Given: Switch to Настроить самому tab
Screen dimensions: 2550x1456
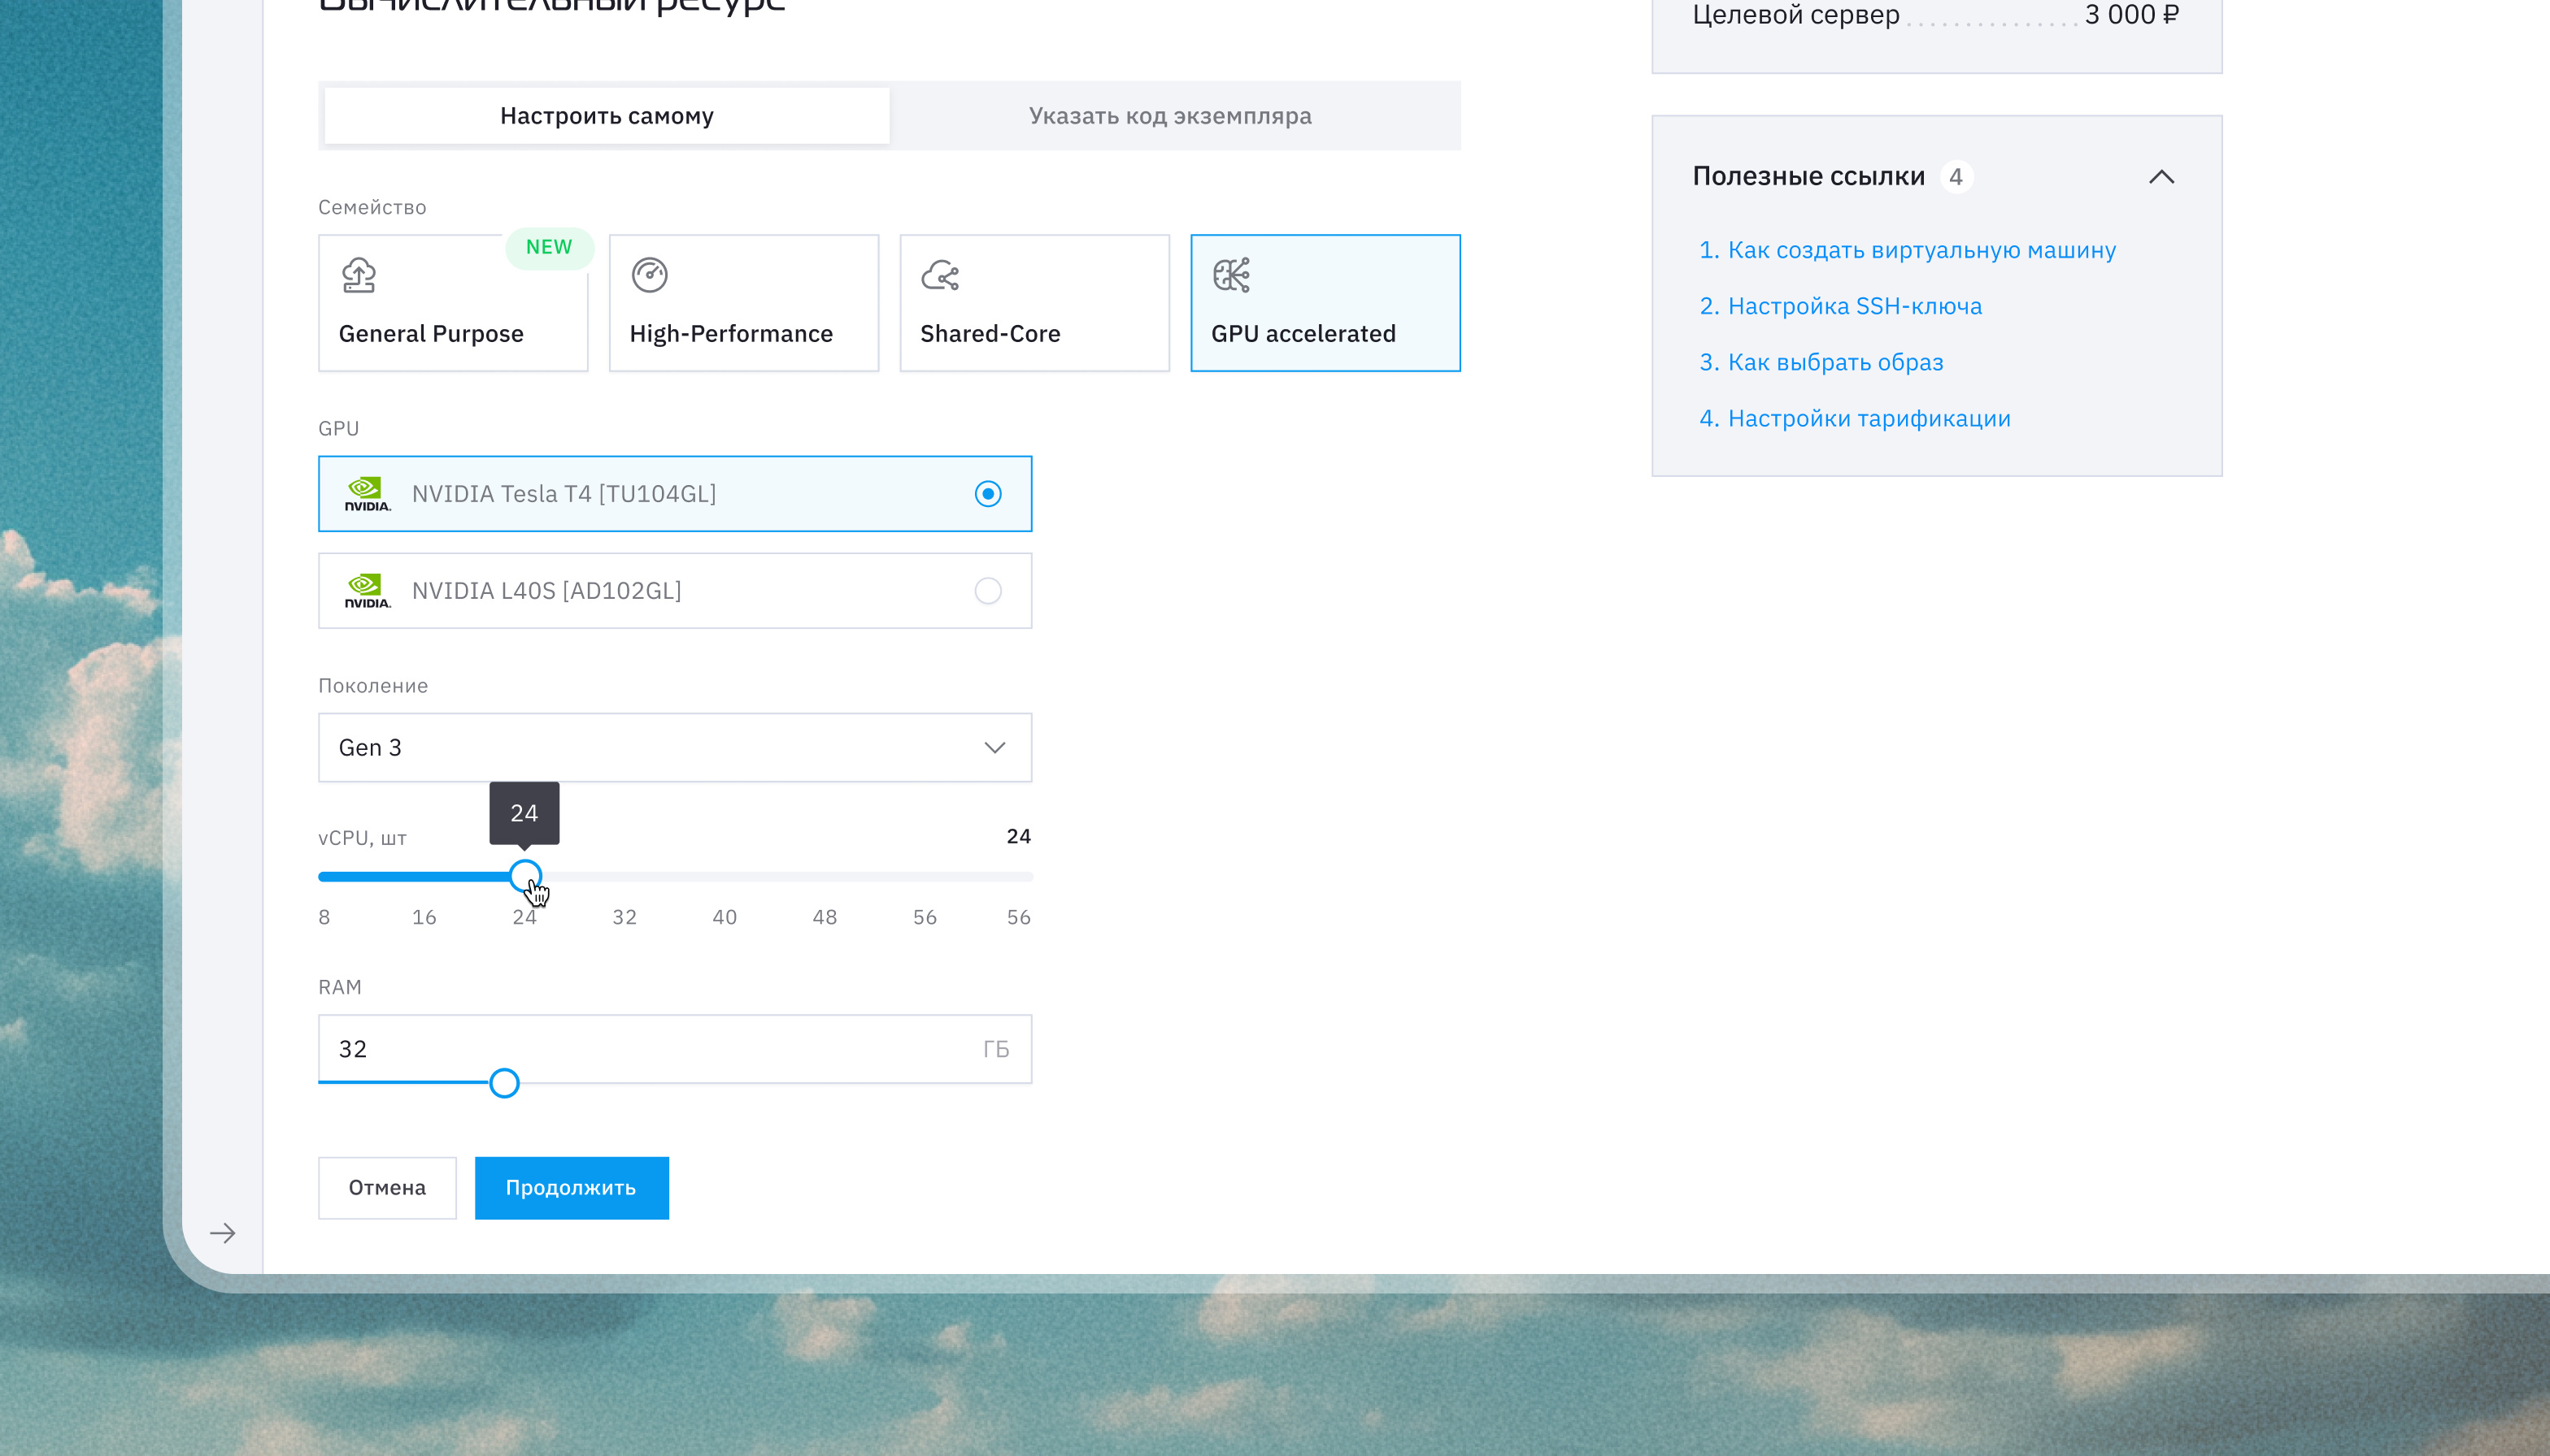Looking at the screenshot, I should click(x=607, y=116).
